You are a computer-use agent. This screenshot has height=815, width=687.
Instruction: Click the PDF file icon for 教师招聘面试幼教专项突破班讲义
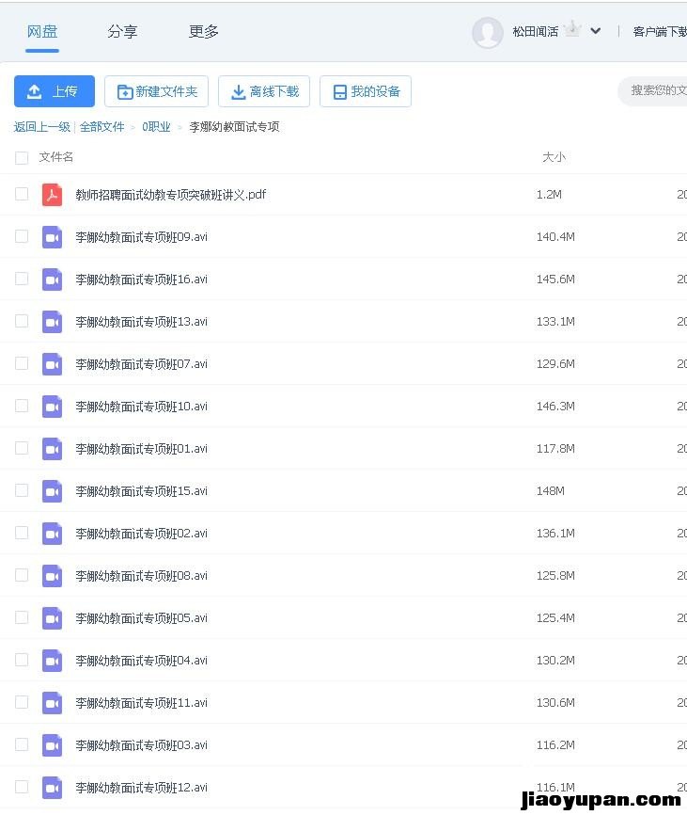[x=52, y=195]
